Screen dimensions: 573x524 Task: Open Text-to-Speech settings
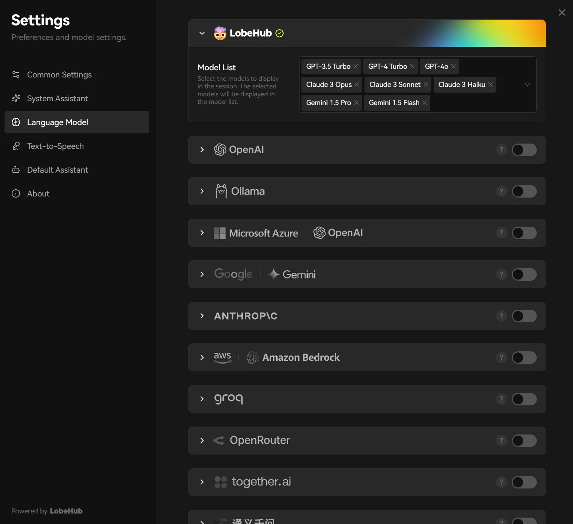(x=77, y=146)
